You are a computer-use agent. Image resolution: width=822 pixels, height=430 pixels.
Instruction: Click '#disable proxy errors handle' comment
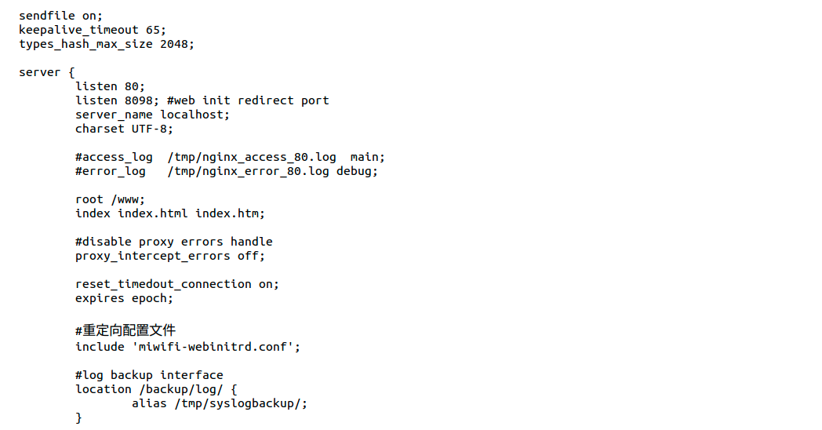point(174,242)
